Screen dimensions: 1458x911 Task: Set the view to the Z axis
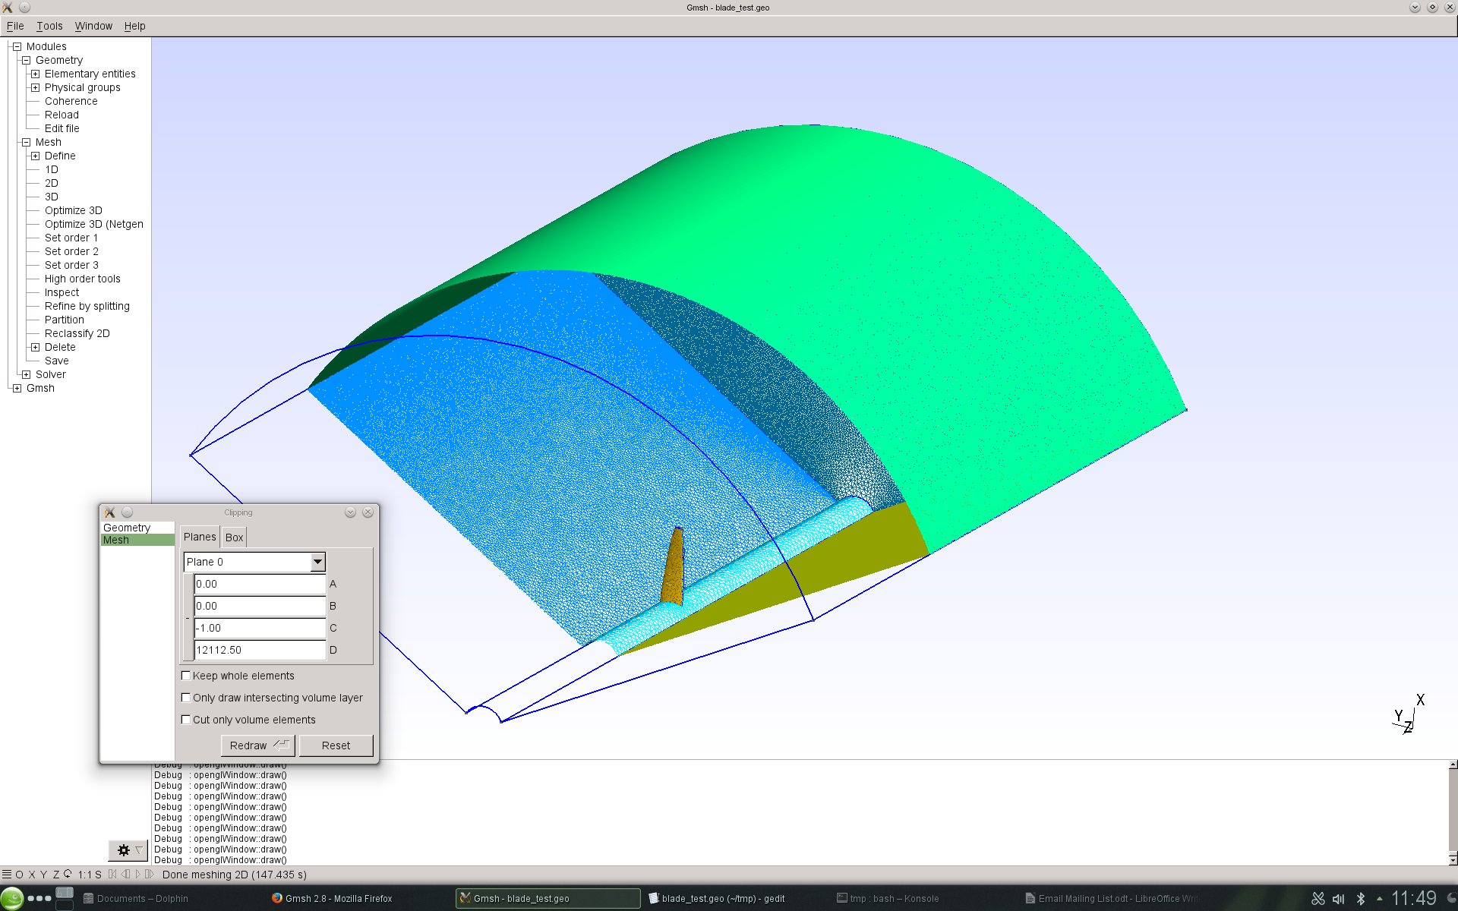tap(55, 875)
